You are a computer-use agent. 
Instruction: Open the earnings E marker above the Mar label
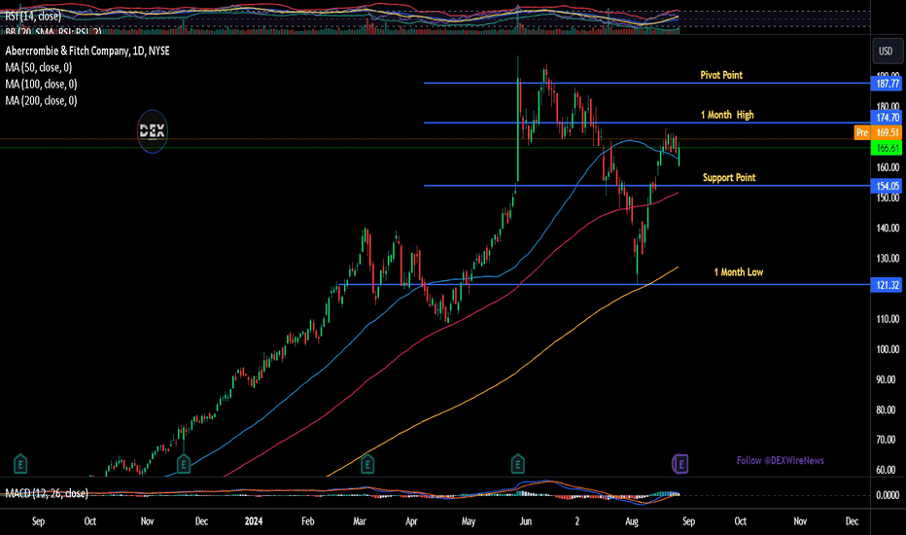pos(366,464)
